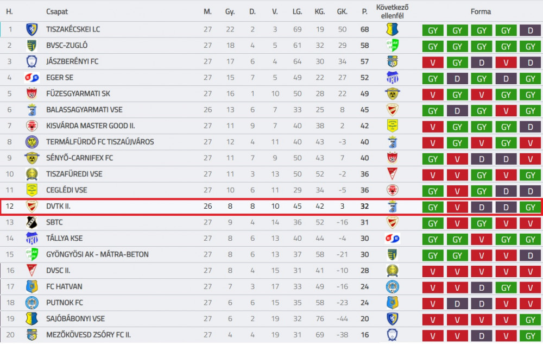Viewport: 543px width, 344px height.
Task: Click the Forma column header
Action: pyautogui.click(x=481, y=11)
